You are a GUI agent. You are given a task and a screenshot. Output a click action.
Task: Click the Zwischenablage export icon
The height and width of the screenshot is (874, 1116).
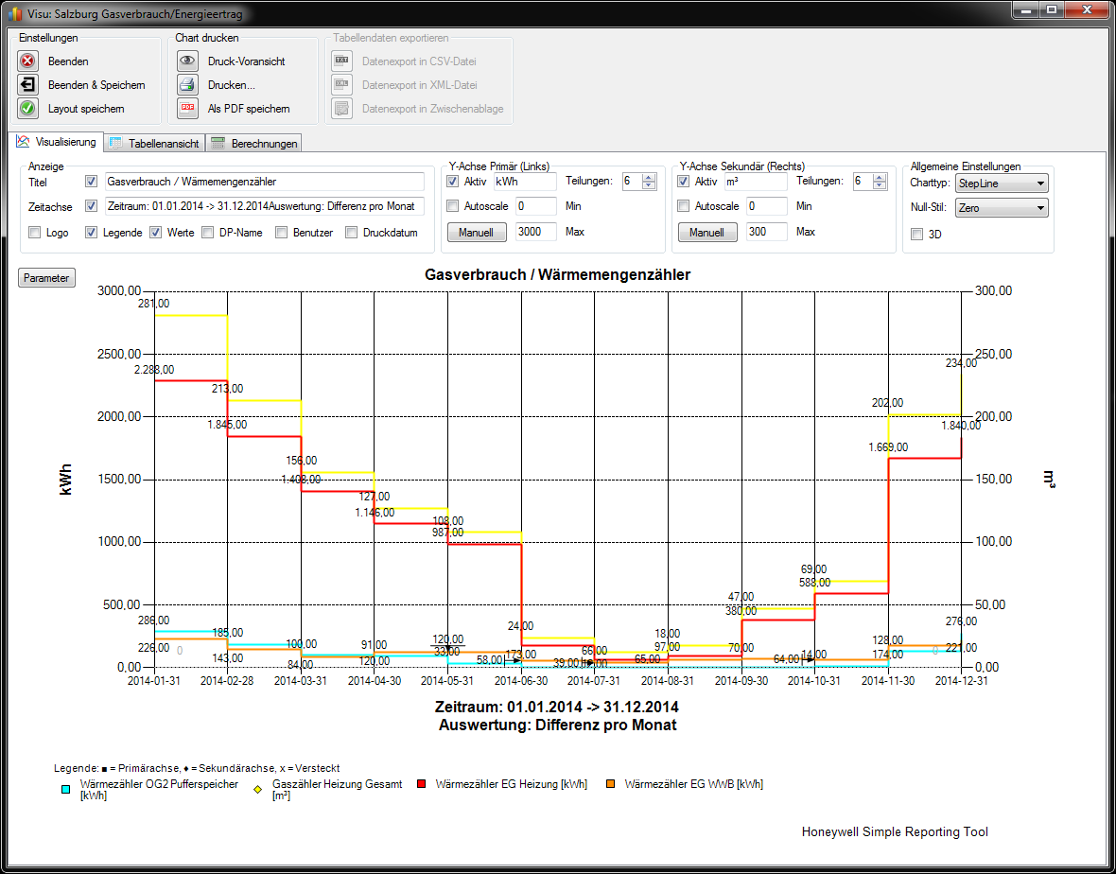[x=341, y=108]
